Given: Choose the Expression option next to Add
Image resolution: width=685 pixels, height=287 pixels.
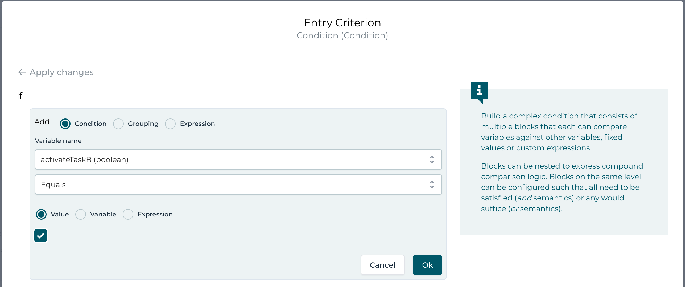Looking at the screenshot, I should point(170,124).
